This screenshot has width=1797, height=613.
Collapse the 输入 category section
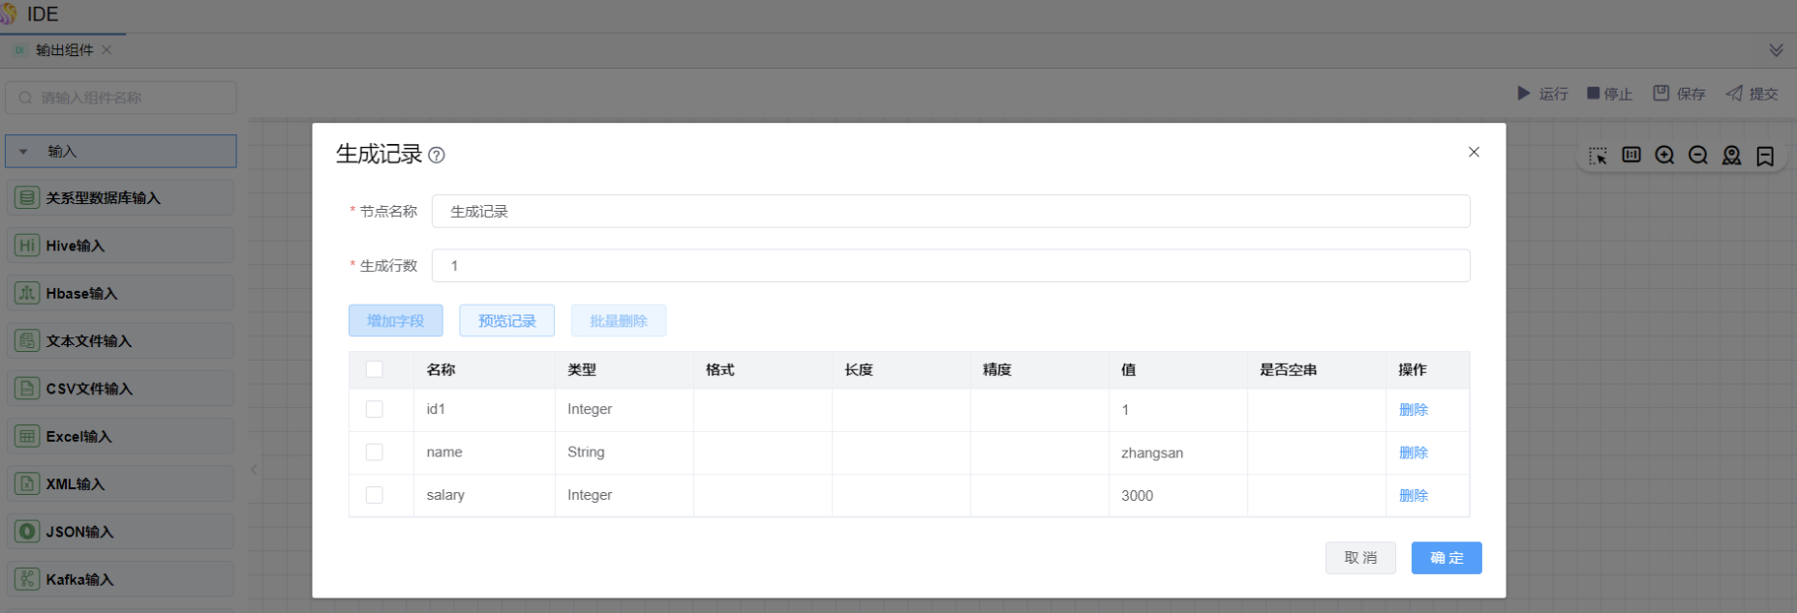(24, 152)
